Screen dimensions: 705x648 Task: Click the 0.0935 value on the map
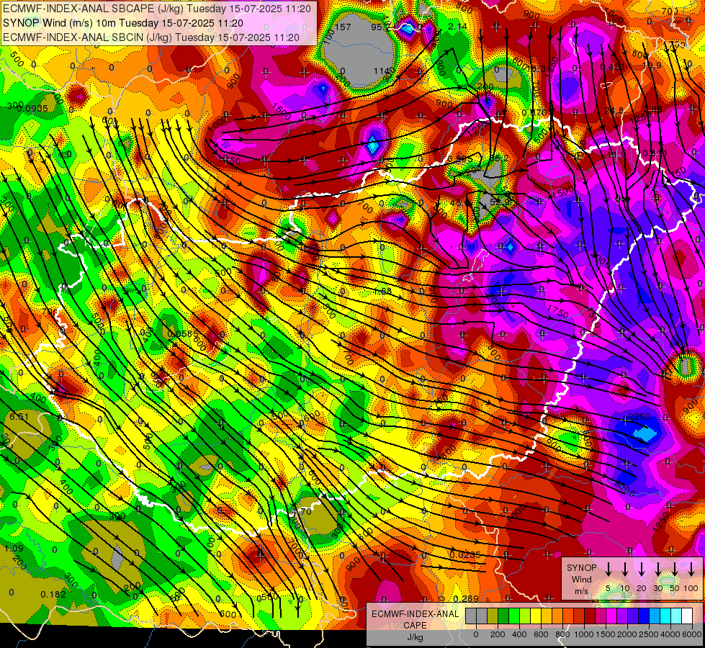click(34, 109)
